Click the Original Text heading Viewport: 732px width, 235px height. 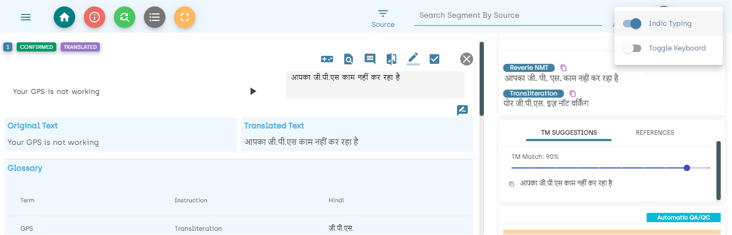coord(33,126)
